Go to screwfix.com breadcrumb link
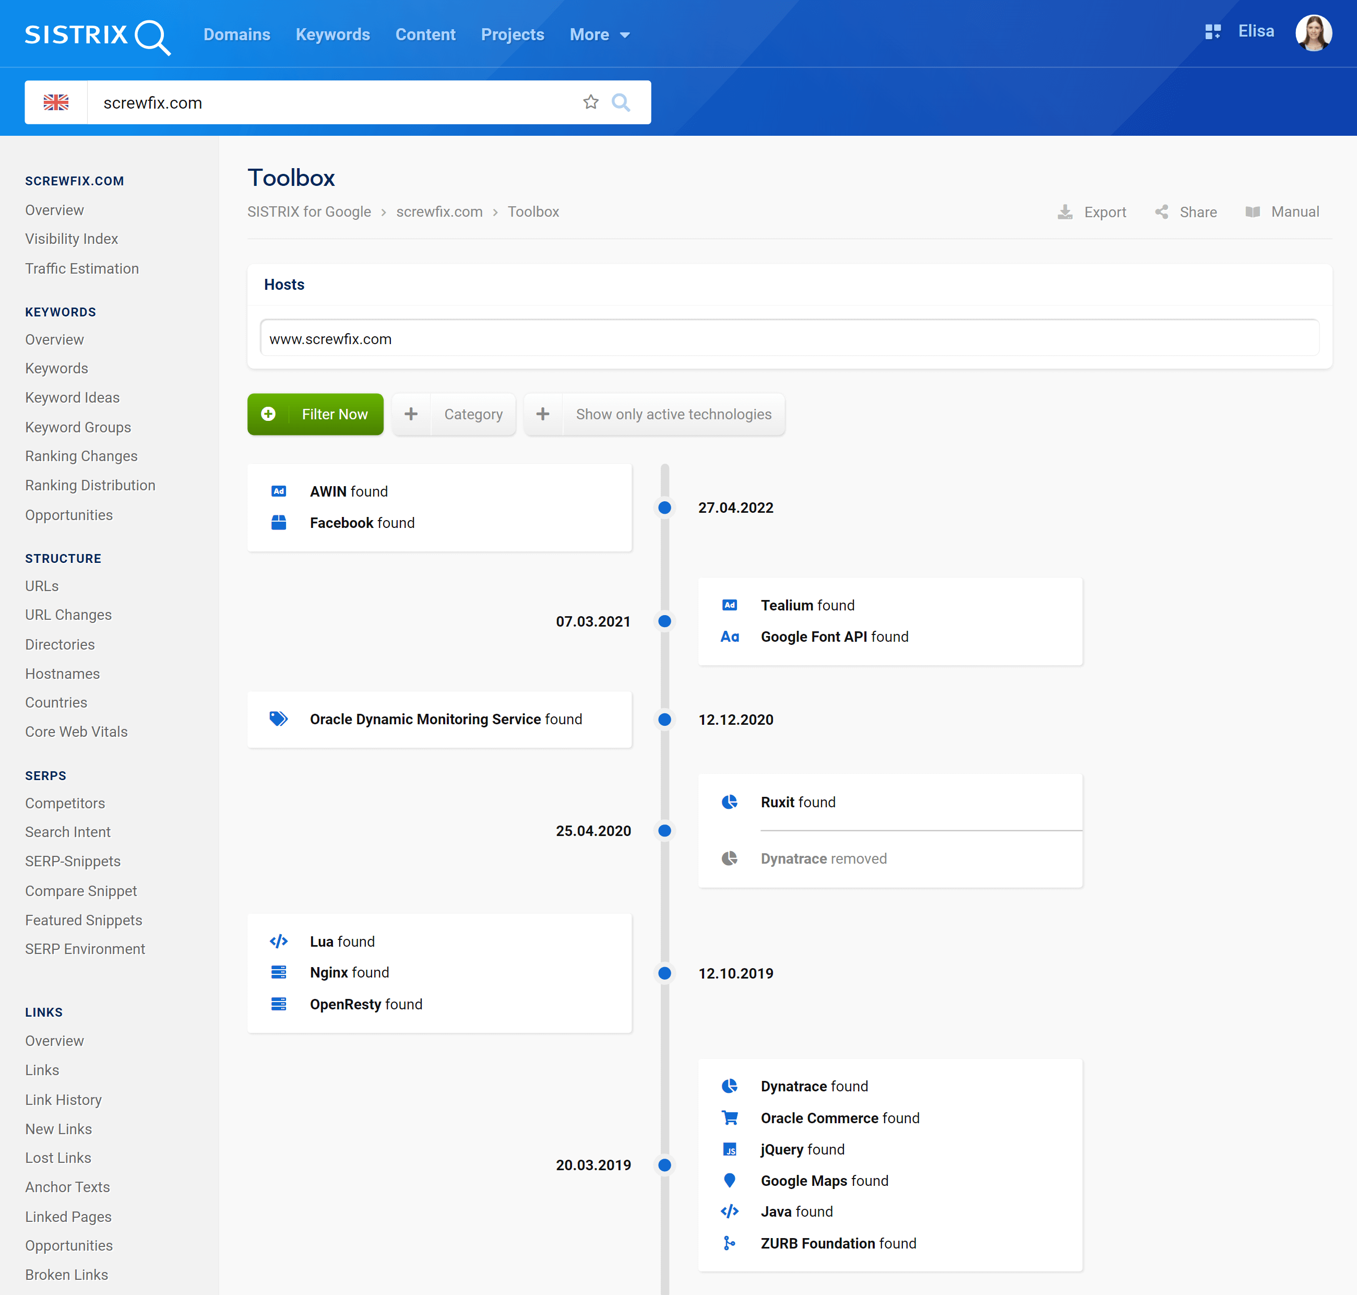 point(439,212)
